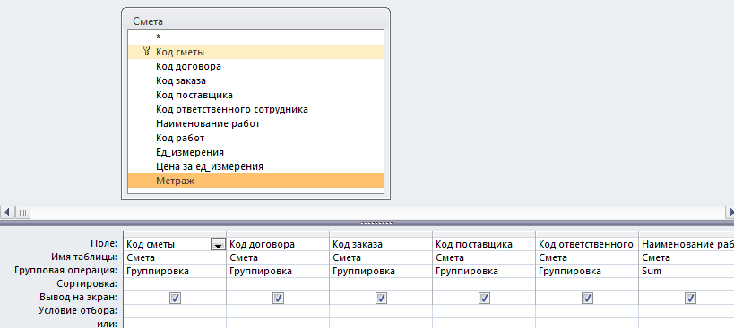
Task: Click table name Смета under Код сметы
Action: [x=175, y=257]
